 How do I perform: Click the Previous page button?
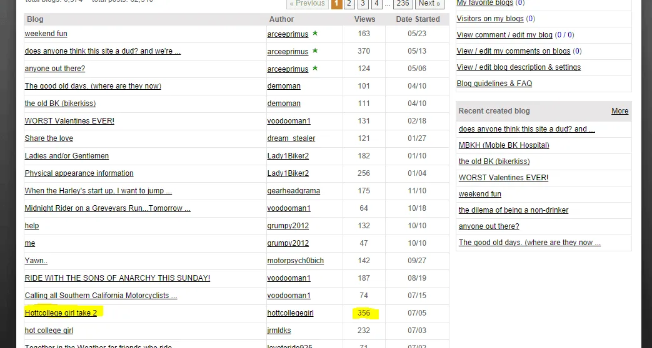pos(307,4)
